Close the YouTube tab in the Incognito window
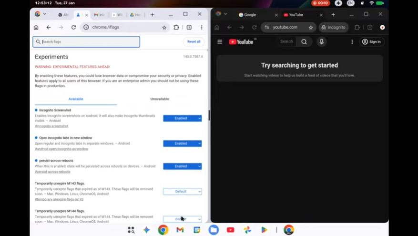 [321, 15]
